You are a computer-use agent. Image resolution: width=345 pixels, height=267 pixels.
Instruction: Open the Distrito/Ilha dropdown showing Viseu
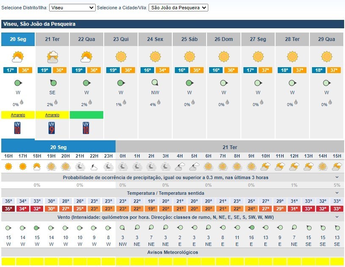(72, 8)
